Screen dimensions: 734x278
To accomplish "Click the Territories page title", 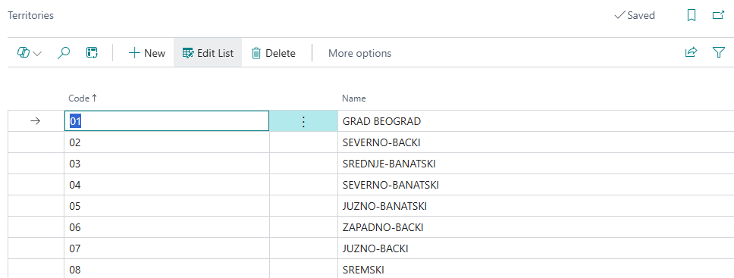I will [x=31, y=15].
